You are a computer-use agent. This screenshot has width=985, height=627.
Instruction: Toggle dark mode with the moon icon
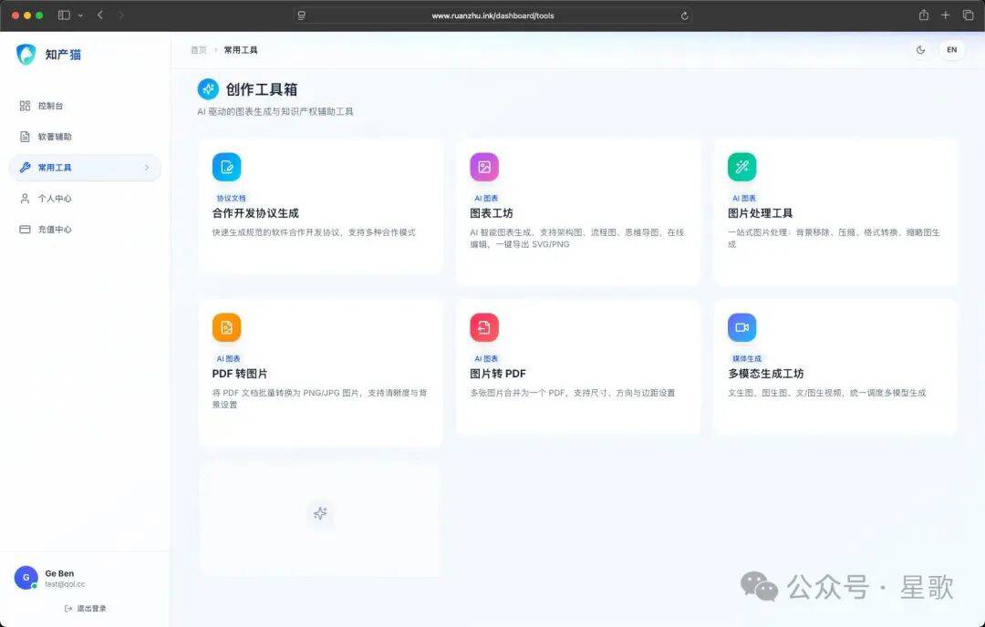point(920,50)
